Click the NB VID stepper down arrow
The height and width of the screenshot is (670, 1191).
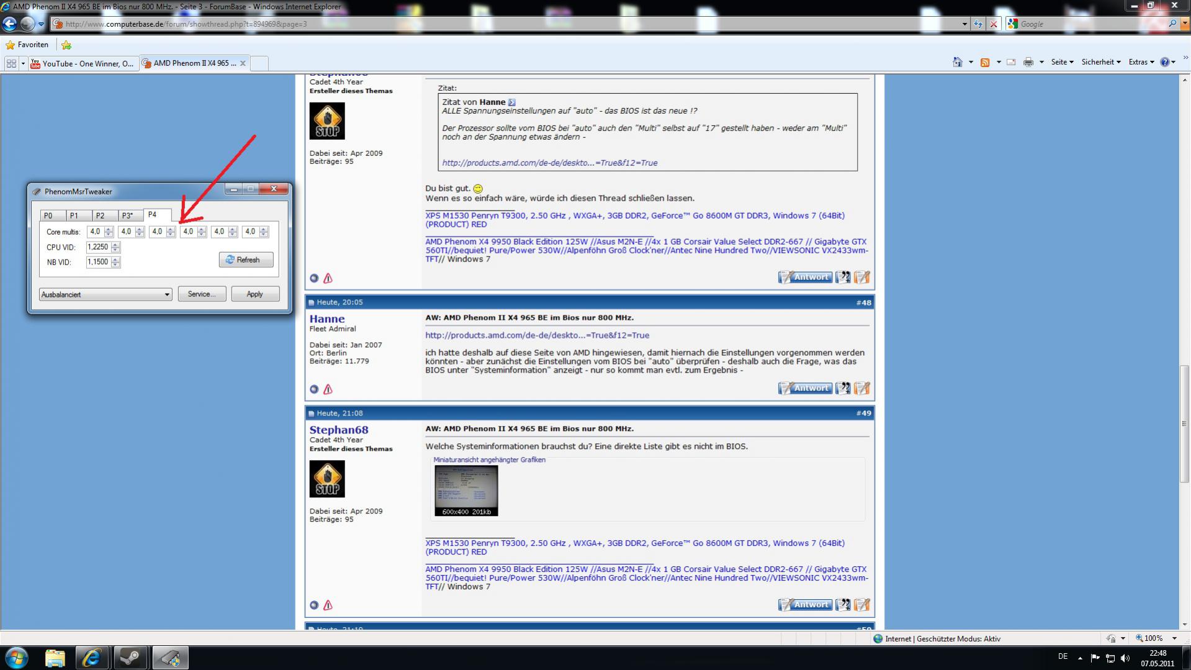pyautogui.click(x=115, y=265)
